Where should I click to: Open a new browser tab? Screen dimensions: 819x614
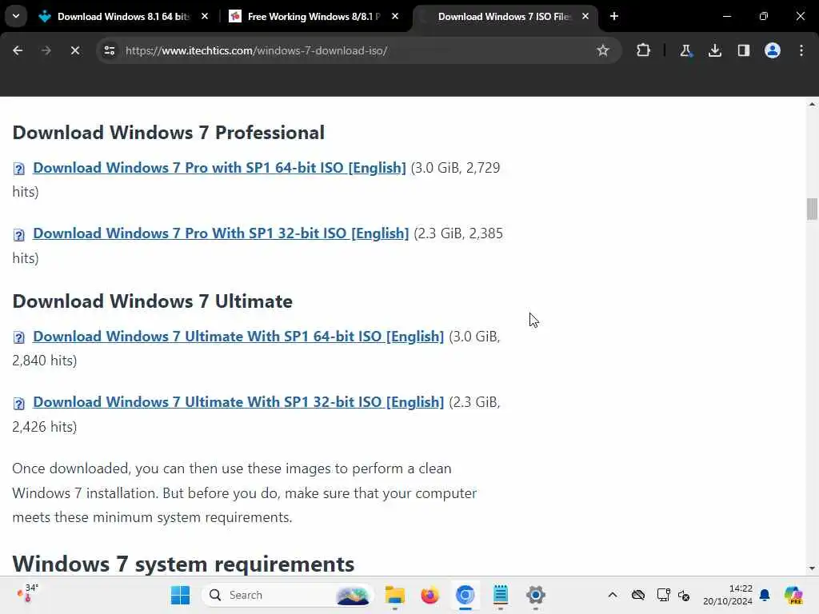tap(614, 17)
